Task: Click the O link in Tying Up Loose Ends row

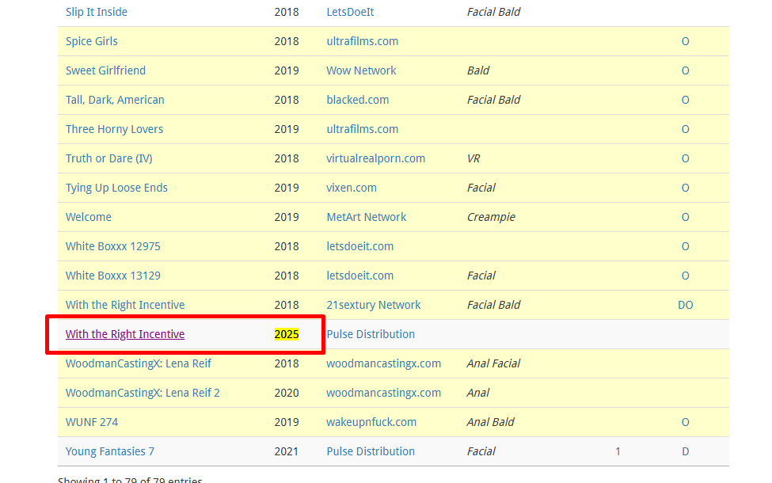Action: click(x=686, y=188)
